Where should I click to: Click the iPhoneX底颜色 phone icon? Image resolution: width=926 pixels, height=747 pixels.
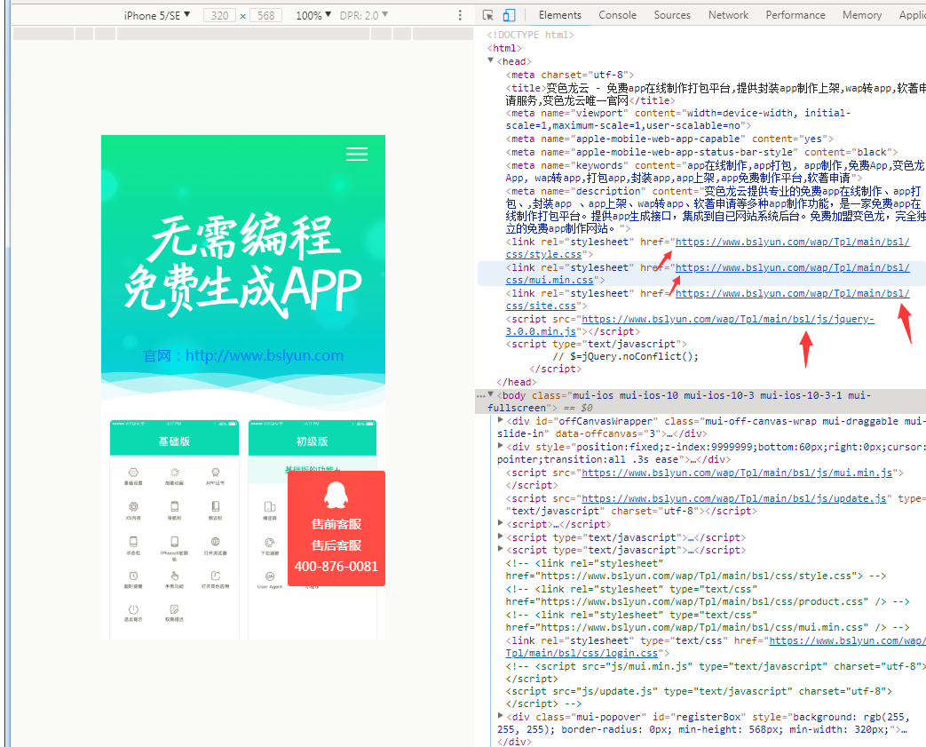tap(174, 541)
